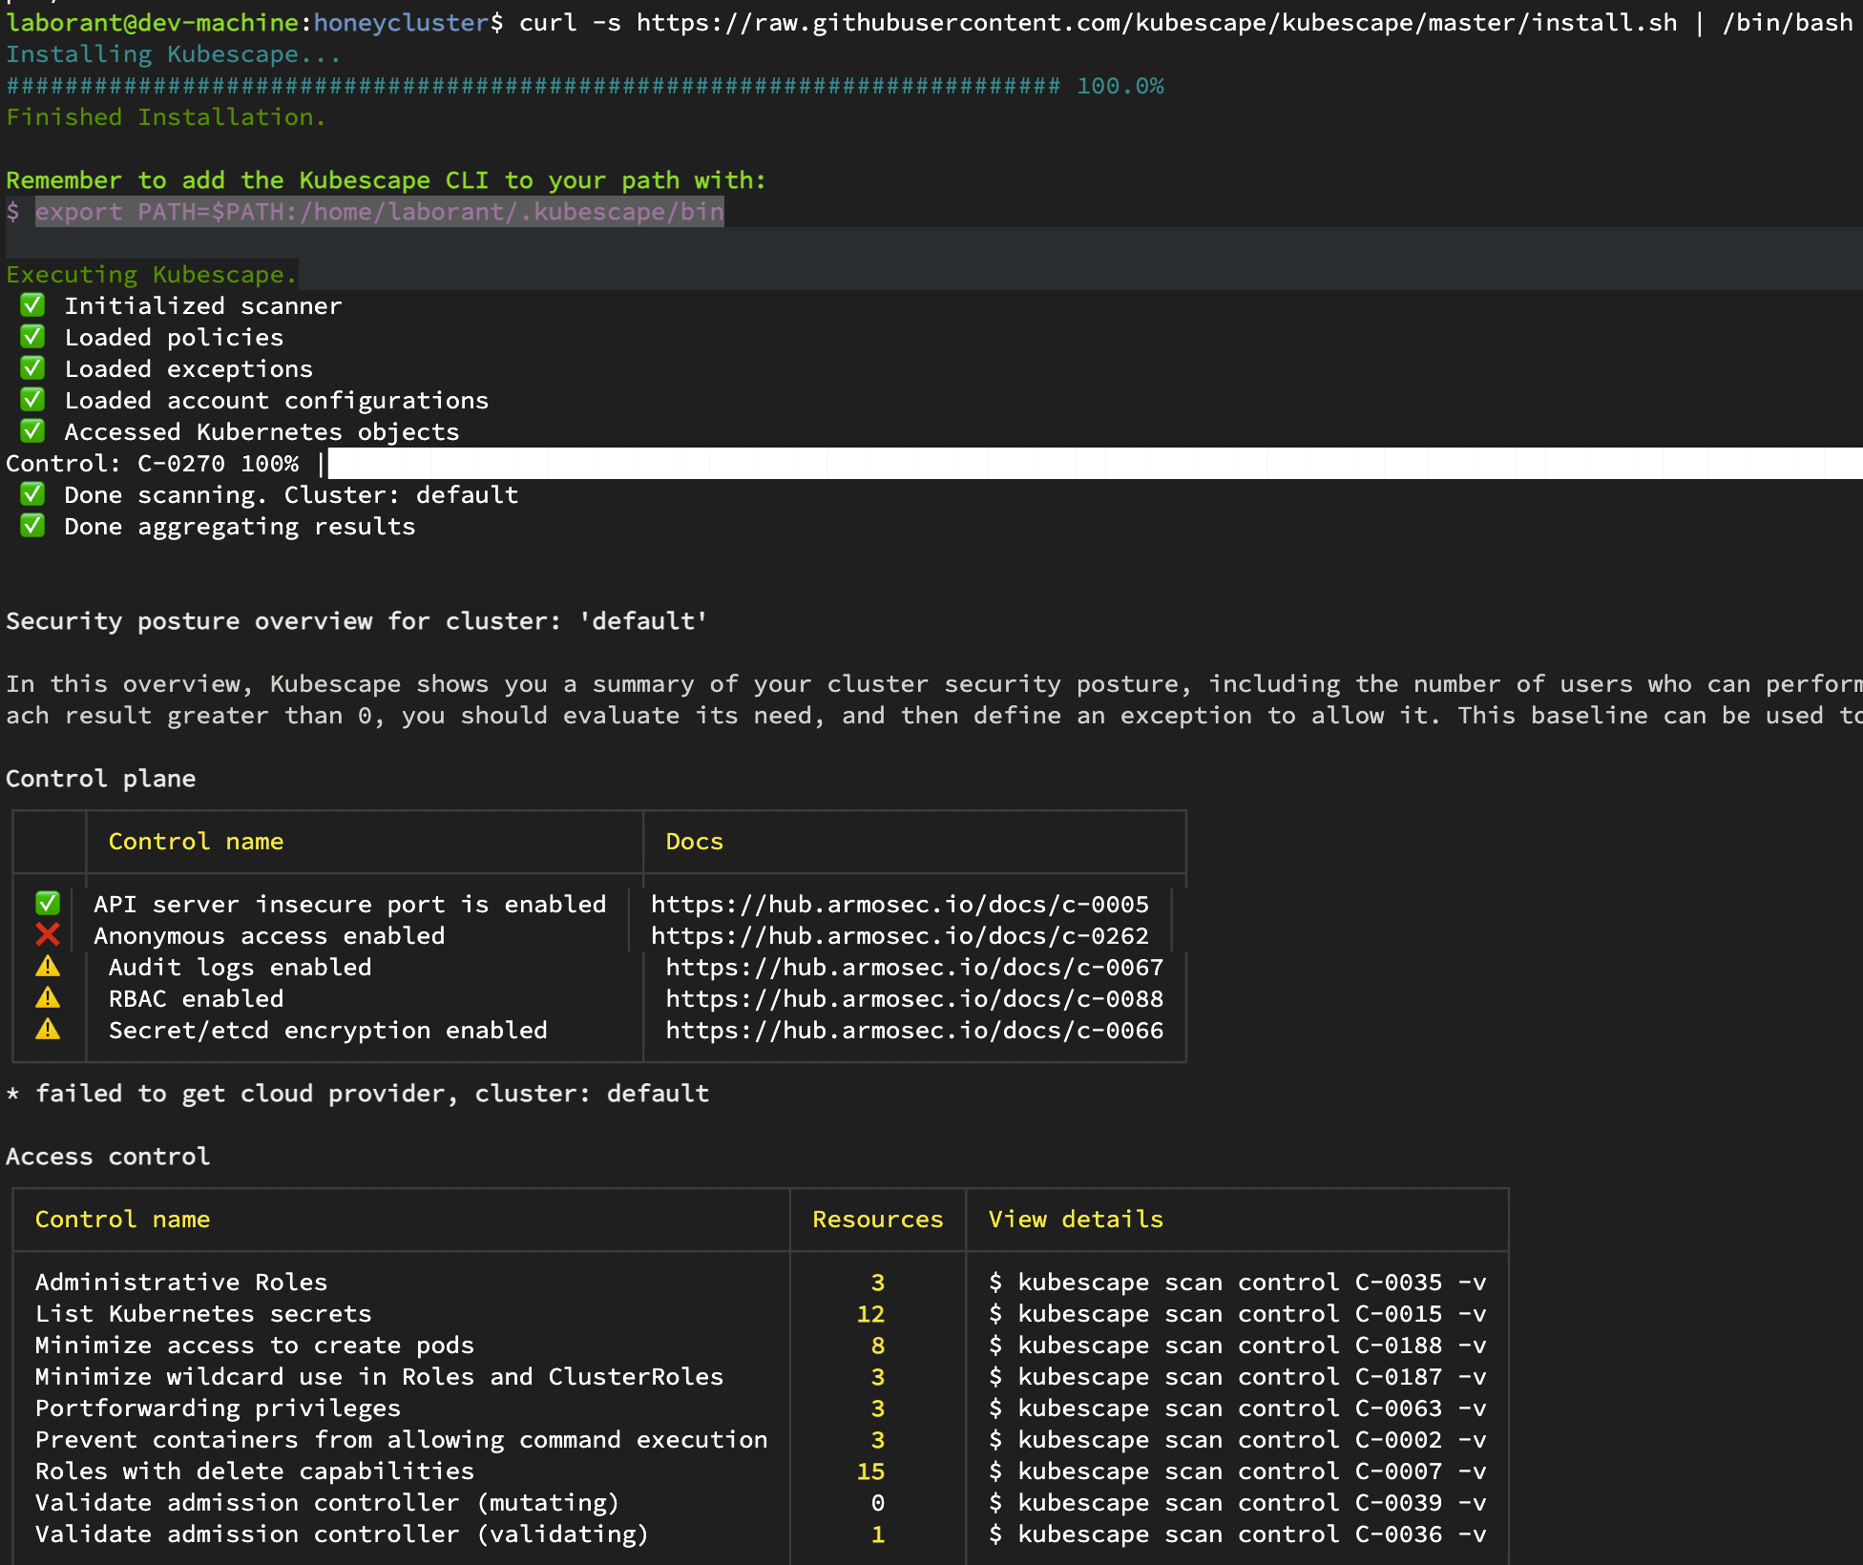This screenshot has width=1863, height=1565.
Task: Click the red X for Anonymous access enabled
Action: [48, 934]
